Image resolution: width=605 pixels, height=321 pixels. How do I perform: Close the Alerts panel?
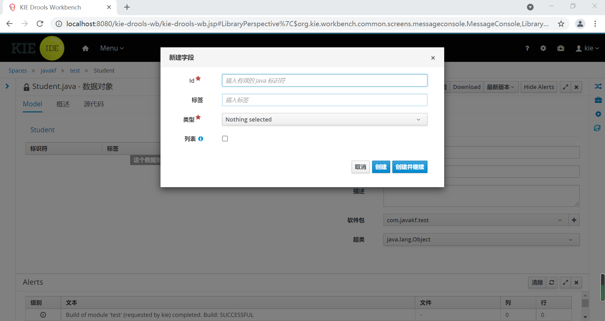(x=576, y=282)
